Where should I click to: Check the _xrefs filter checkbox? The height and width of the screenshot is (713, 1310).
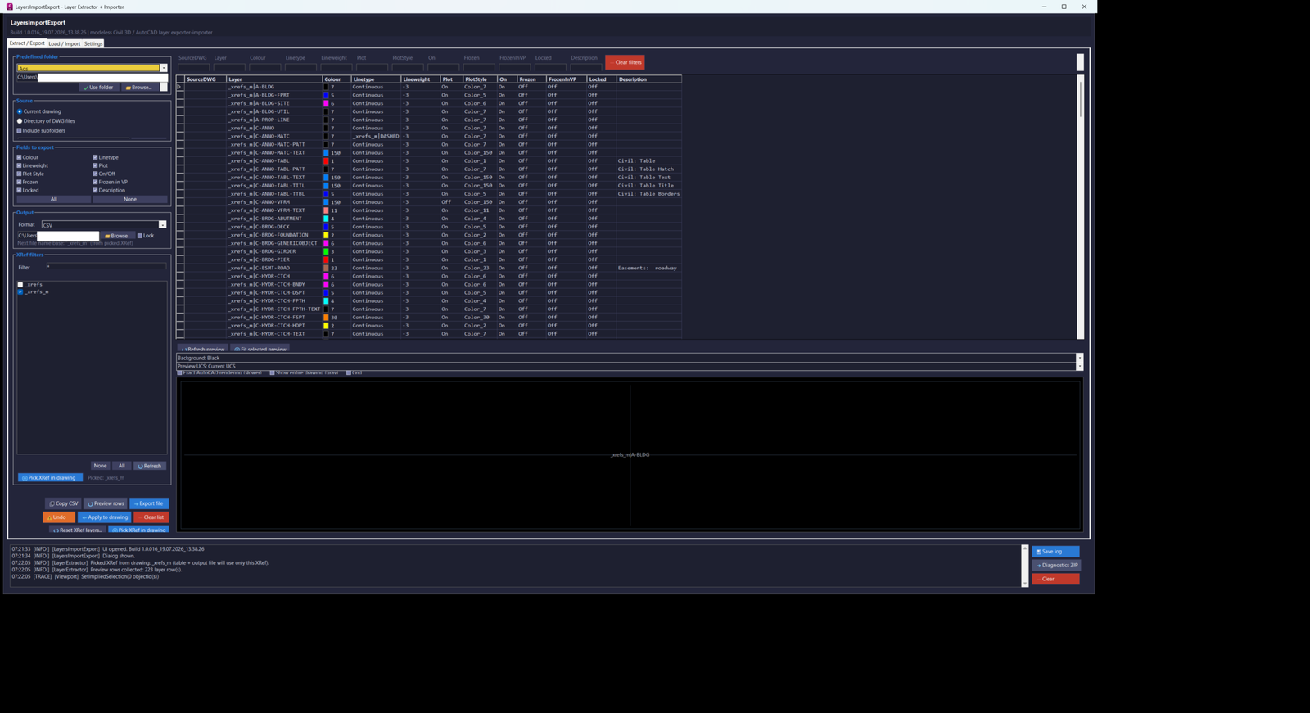click(x=20, y=285)
